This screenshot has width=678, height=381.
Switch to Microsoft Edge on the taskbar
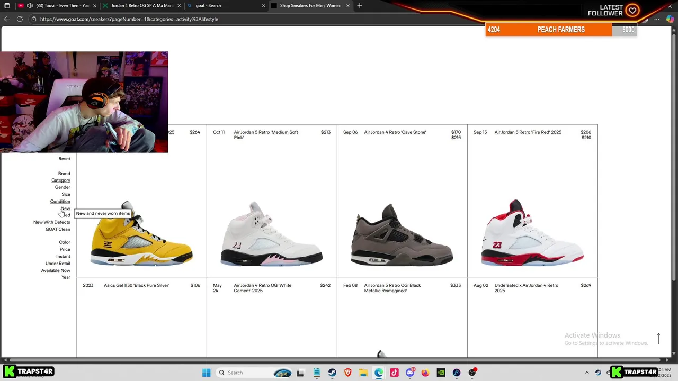point(379,373)
